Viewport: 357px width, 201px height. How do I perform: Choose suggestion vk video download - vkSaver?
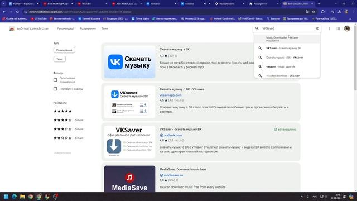point(287,75)
